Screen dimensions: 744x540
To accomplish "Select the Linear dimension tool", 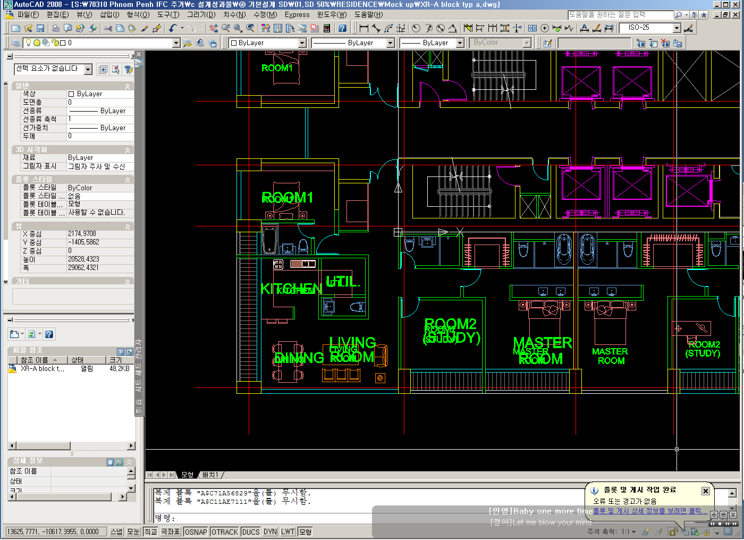I will point(364,28).
